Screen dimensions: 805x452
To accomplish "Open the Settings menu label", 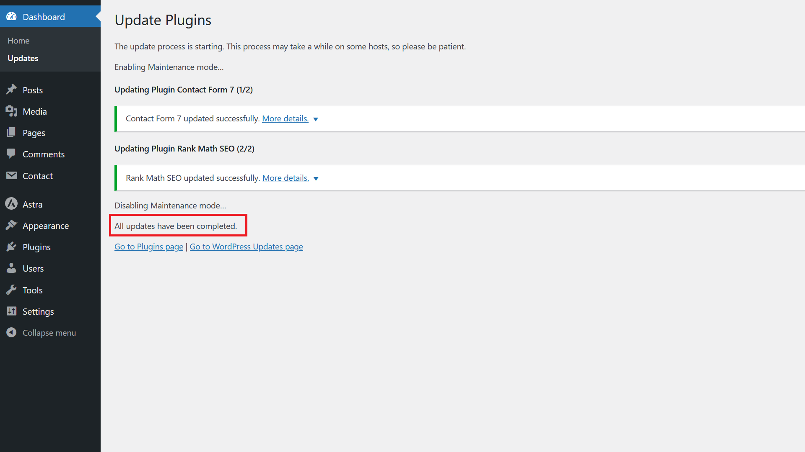I will click(38, 312).
